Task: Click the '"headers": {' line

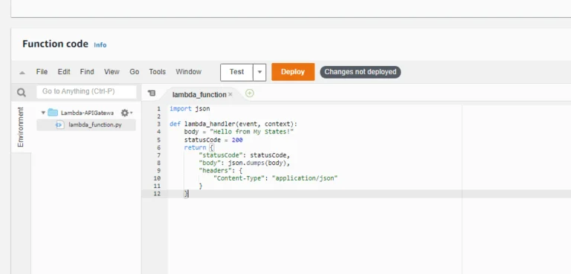Action: tap(221, 171)
